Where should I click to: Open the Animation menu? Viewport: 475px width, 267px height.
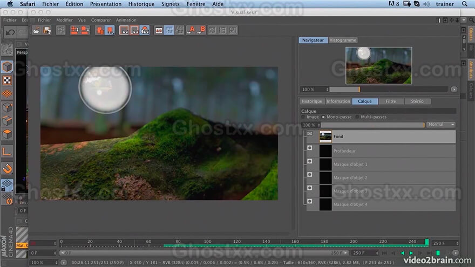[x=126, y=20]
